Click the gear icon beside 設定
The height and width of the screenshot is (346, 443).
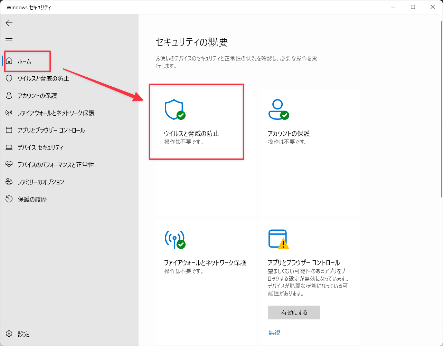point(9,334)
